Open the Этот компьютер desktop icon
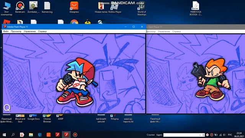Viewport: 245px width, 138px height. [7, 8]
